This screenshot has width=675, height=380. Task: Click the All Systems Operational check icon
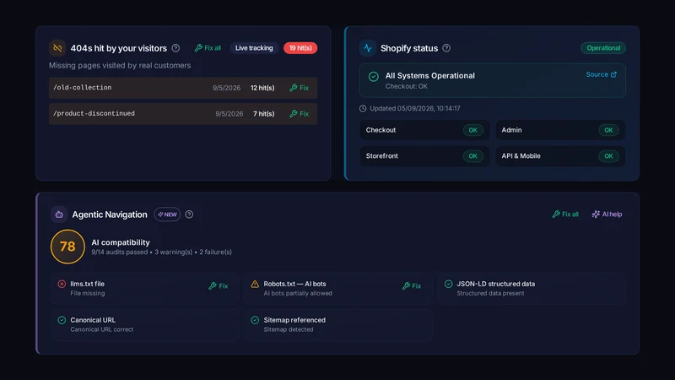click(x=374, y=77)
